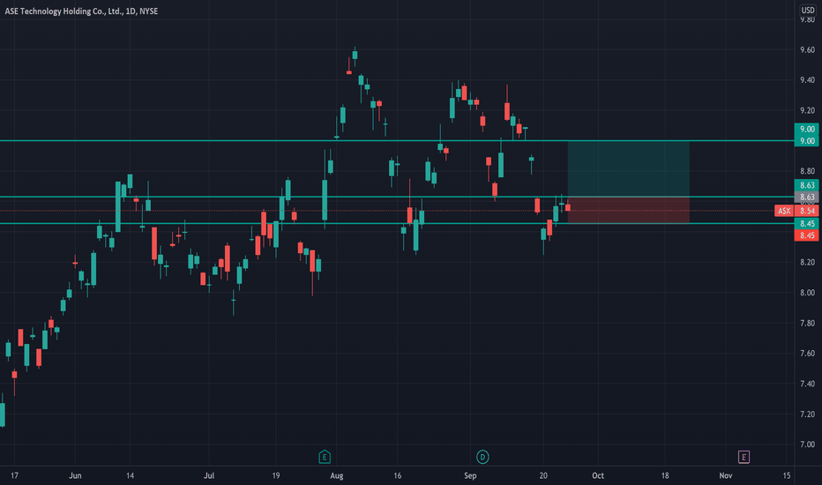Click the 7.80 price scale value
The height and width of the screenshot is (485, 822).
pos(807,323)
